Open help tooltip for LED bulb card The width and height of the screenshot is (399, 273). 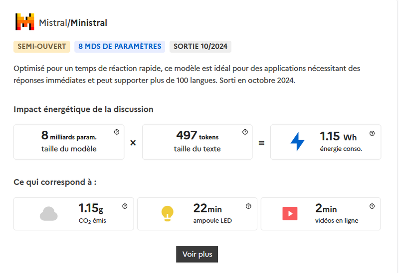click(x=248, y=206)
